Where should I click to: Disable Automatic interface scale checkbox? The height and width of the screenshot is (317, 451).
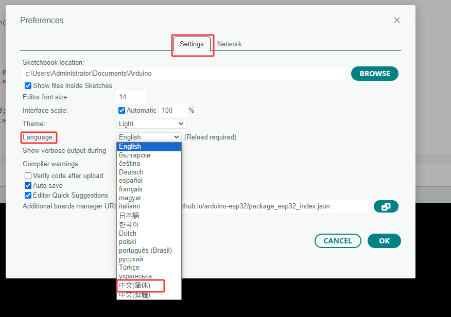pos(122,110)
